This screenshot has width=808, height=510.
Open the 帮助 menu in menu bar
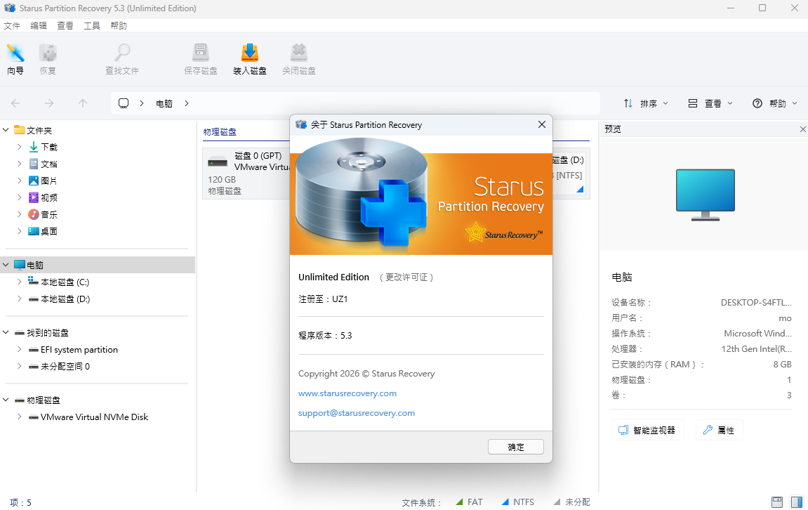coord(119,26)
